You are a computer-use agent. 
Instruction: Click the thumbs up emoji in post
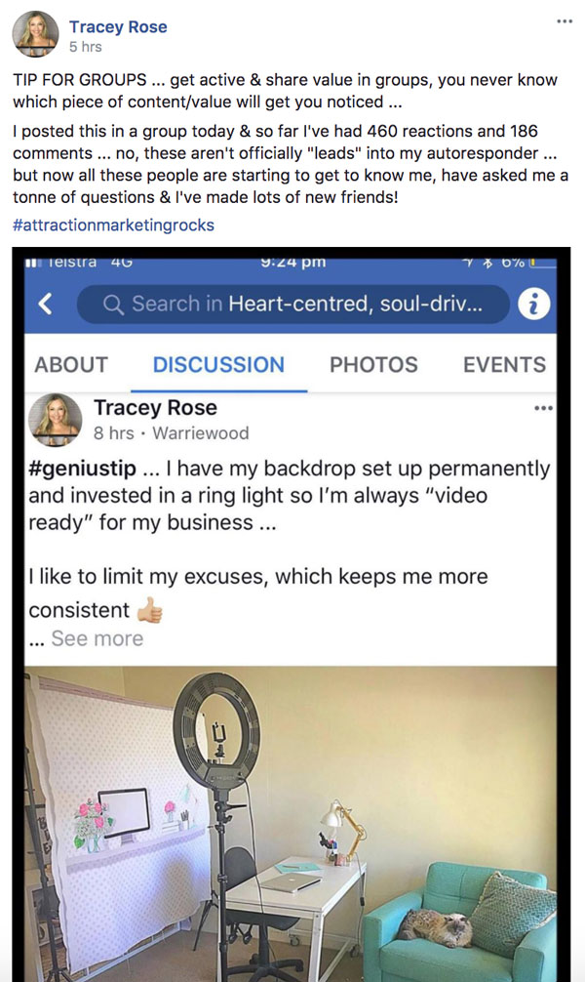point(149,610)
